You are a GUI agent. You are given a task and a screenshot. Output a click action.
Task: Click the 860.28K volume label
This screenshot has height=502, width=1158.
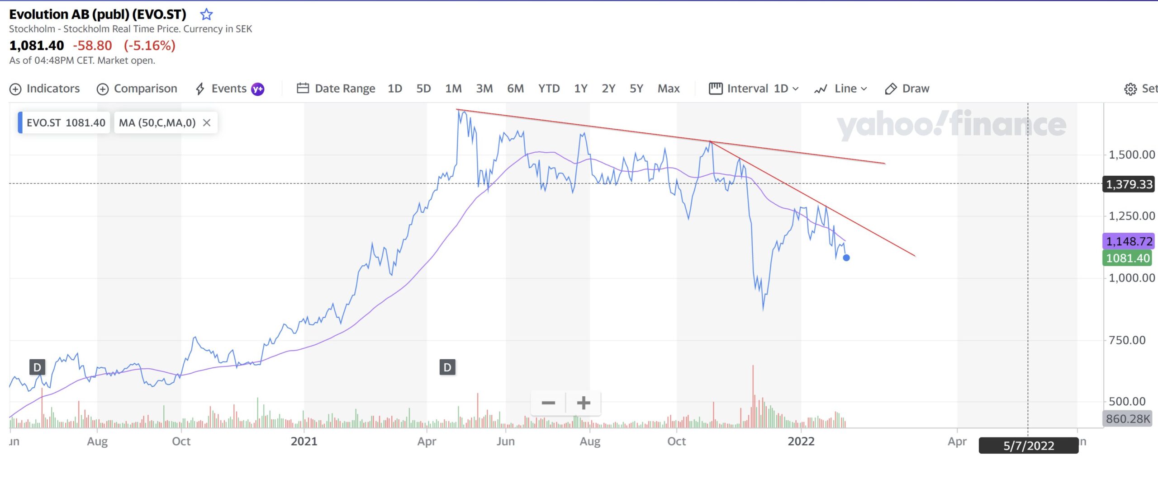(x=1128, y=419)
